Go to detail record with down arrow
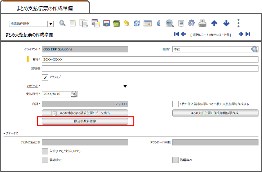262x172 pixels. tap(226, 23)
